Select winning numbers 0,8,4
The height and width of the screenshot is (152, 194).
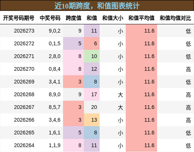click(x=54, y=69)
